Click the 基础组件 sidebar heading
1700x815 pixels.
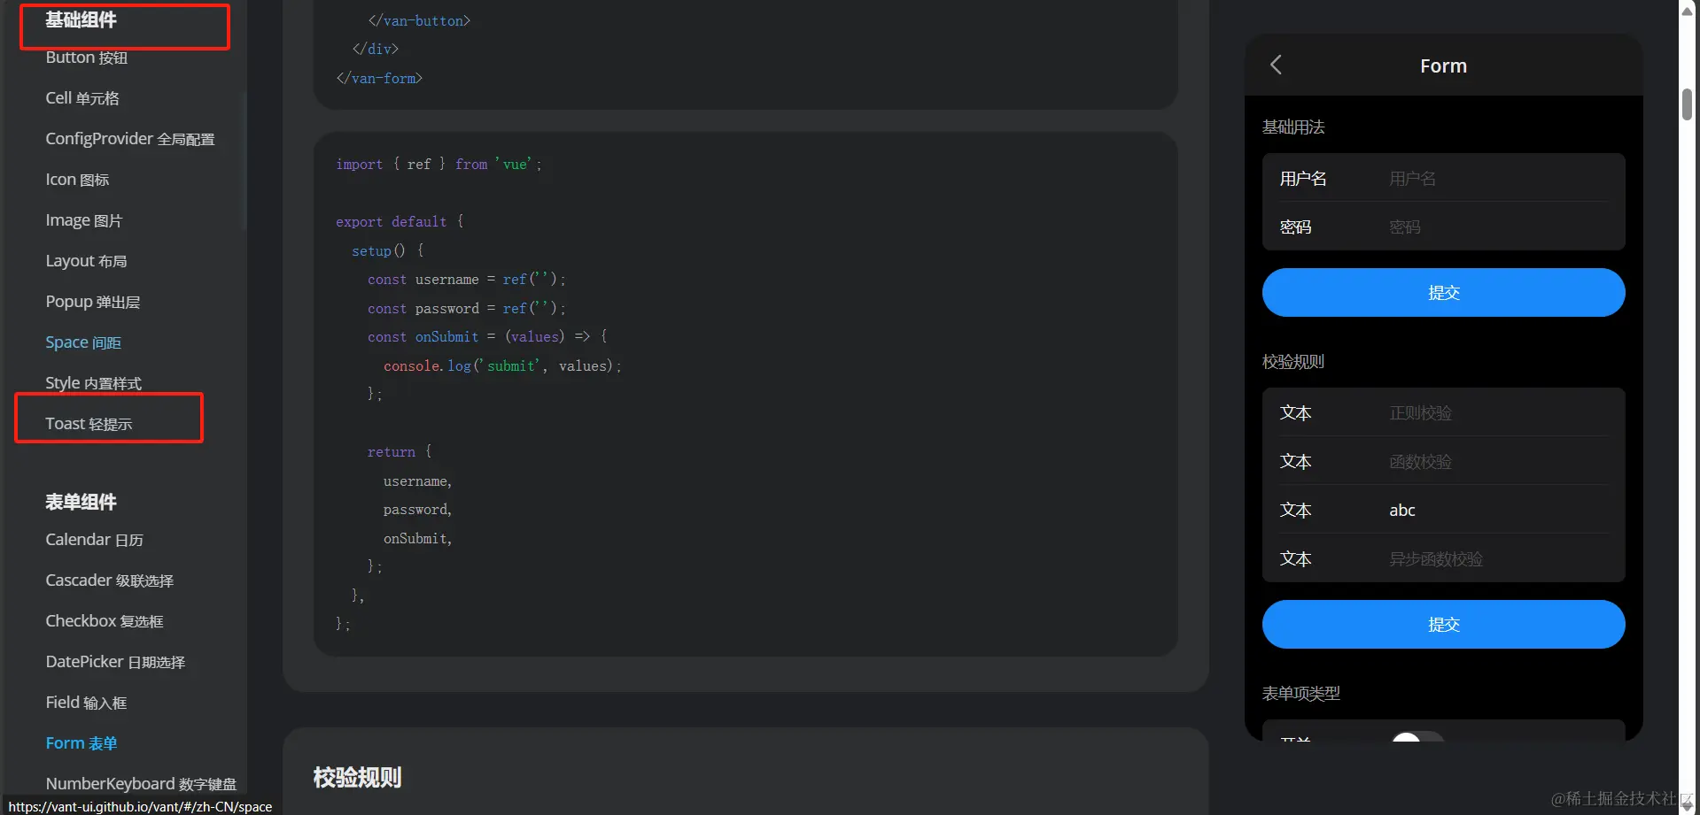pyautogui.click(x=81, y=19)
